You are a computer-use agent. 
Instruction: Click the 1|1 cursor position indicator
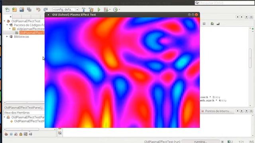click(x=241, y=141)
